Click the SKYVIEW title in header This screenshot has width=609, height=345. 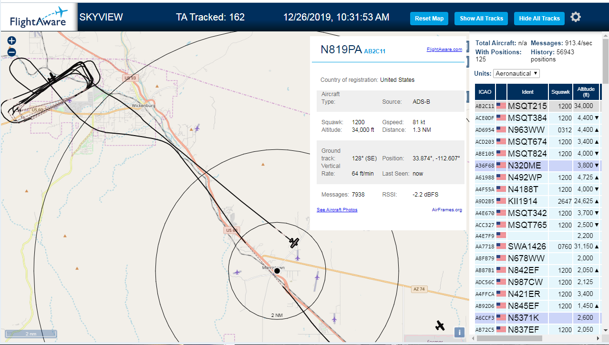tap(101, 17)
